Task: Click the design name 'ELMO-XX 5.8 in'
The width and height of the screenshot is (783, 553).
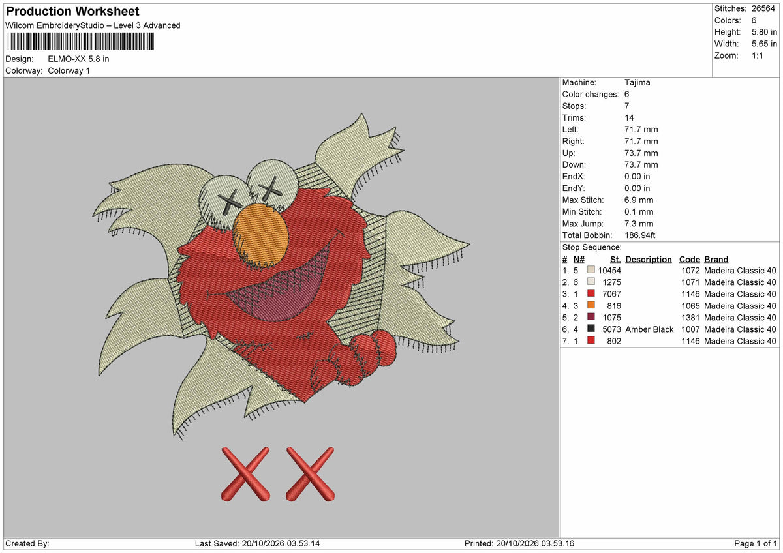Action: (78, 59)
